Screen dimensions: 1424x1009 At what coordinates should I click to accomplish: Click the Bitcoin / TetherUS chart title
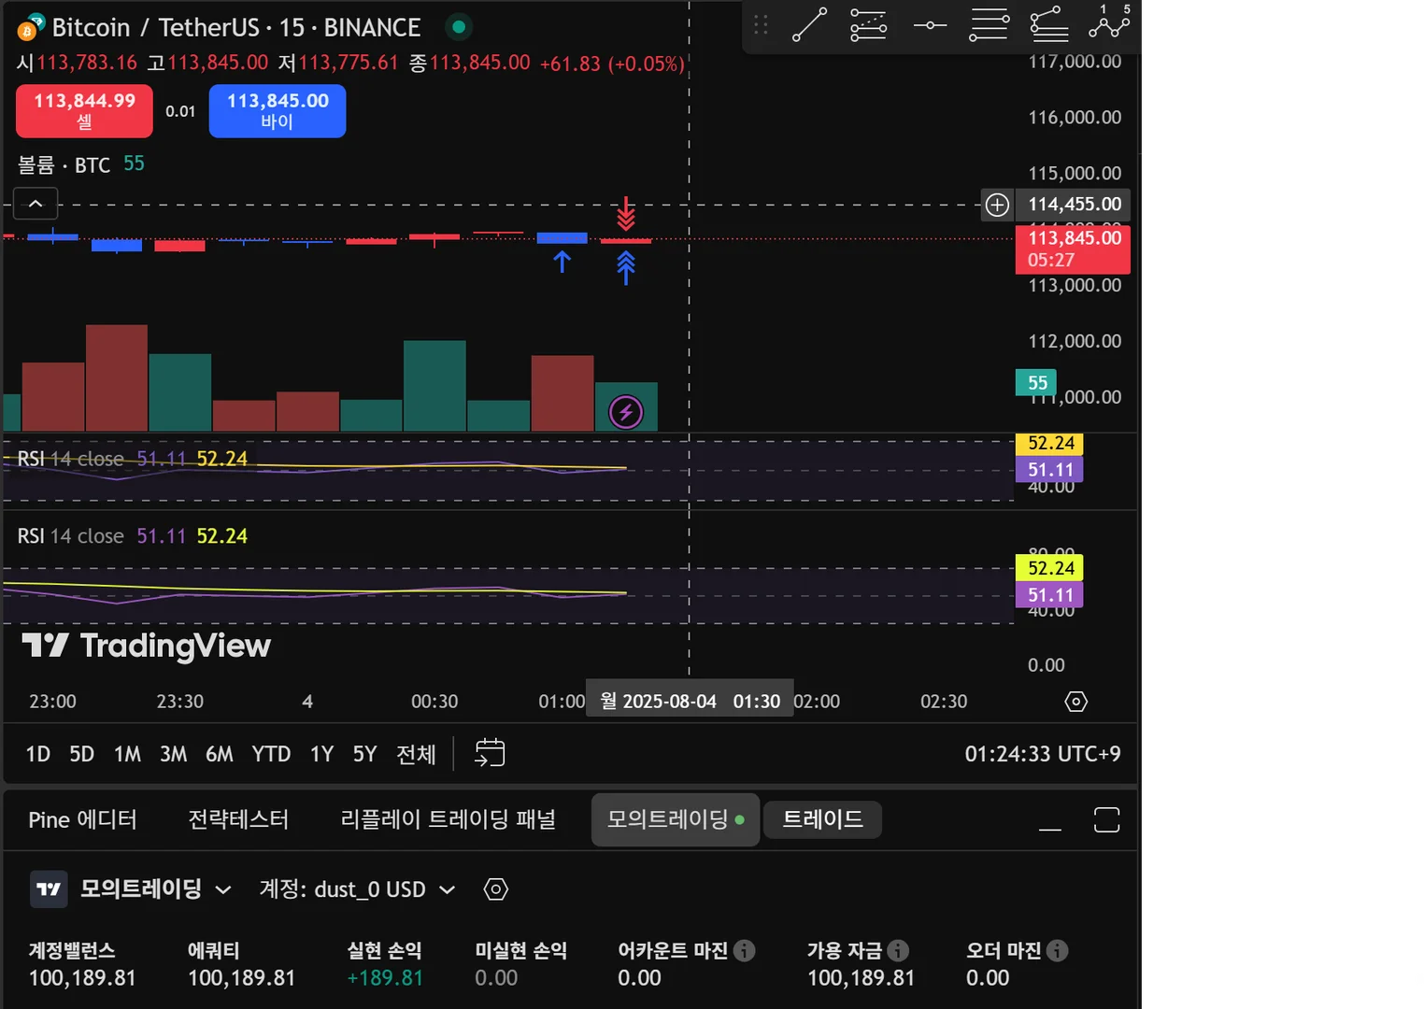click(236, 27)
